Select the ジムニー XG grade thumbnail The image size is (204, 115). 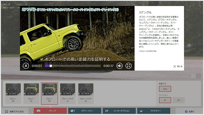(13, 93)
